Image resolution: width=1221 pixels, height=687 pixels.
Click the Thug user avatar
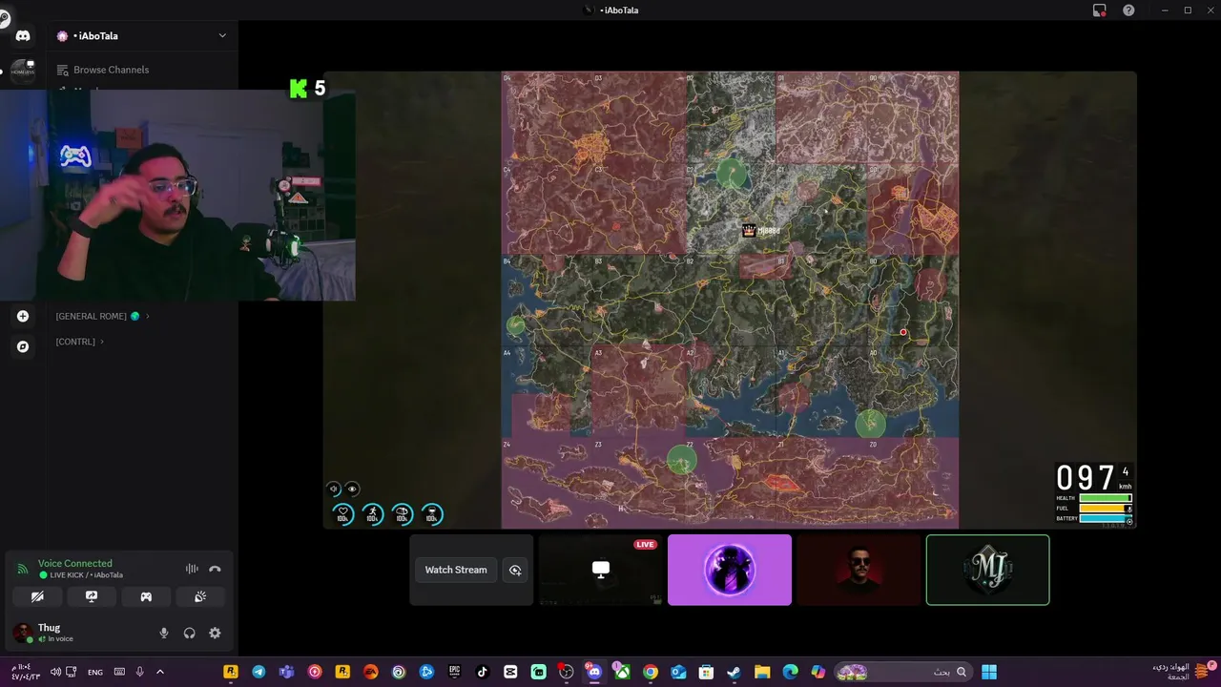22,633
